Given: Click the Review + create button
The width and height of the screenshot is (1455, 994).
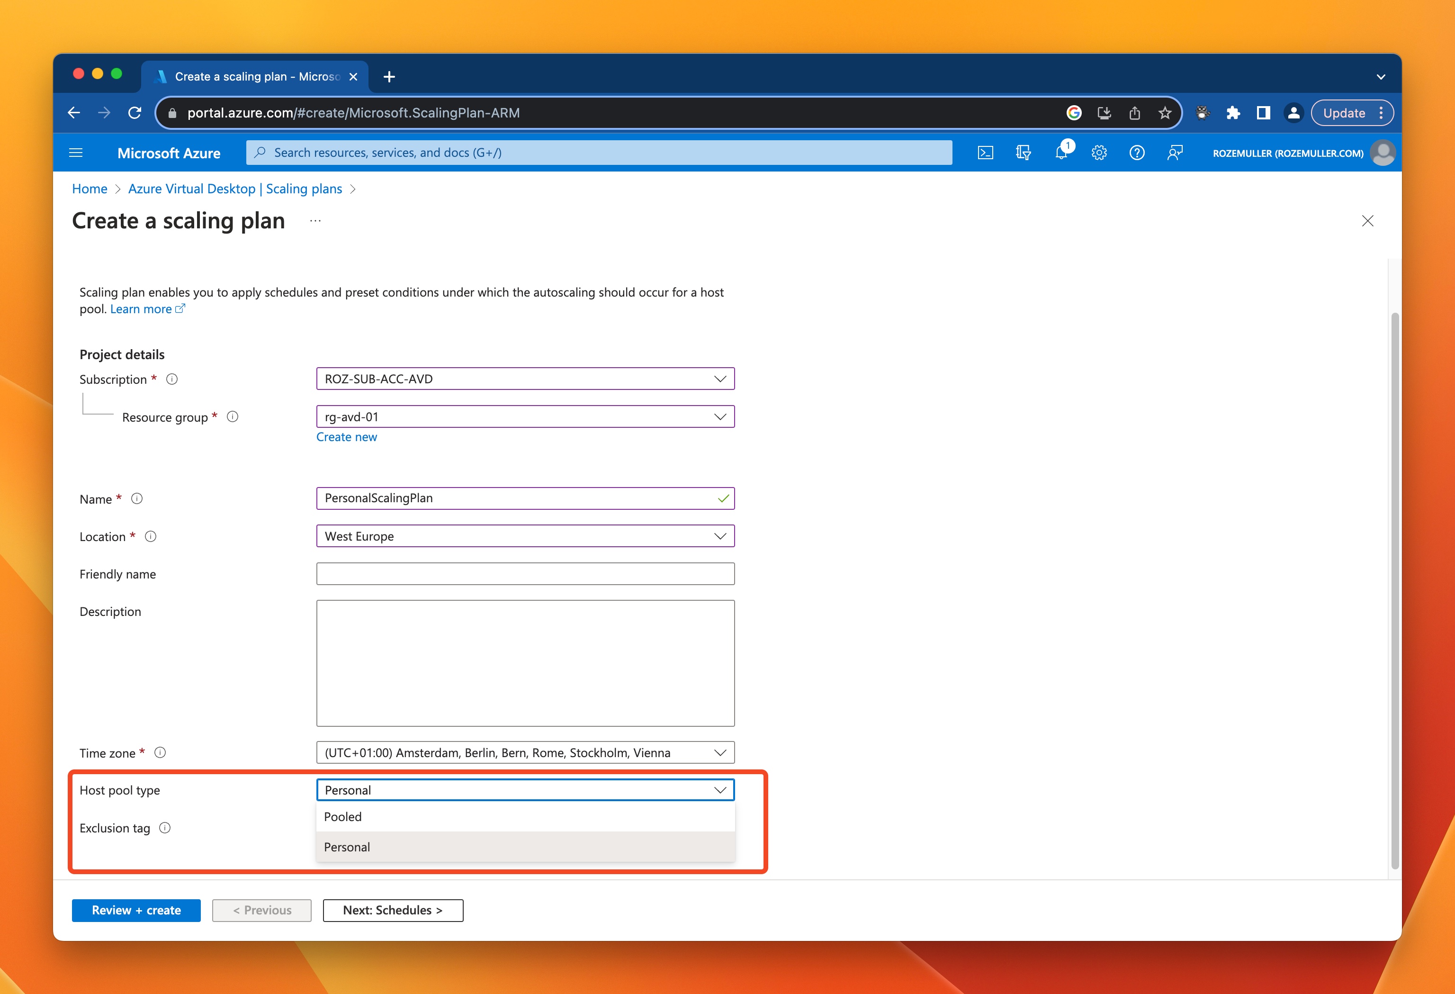Looking at the screenshot, I should coord(136,910).
